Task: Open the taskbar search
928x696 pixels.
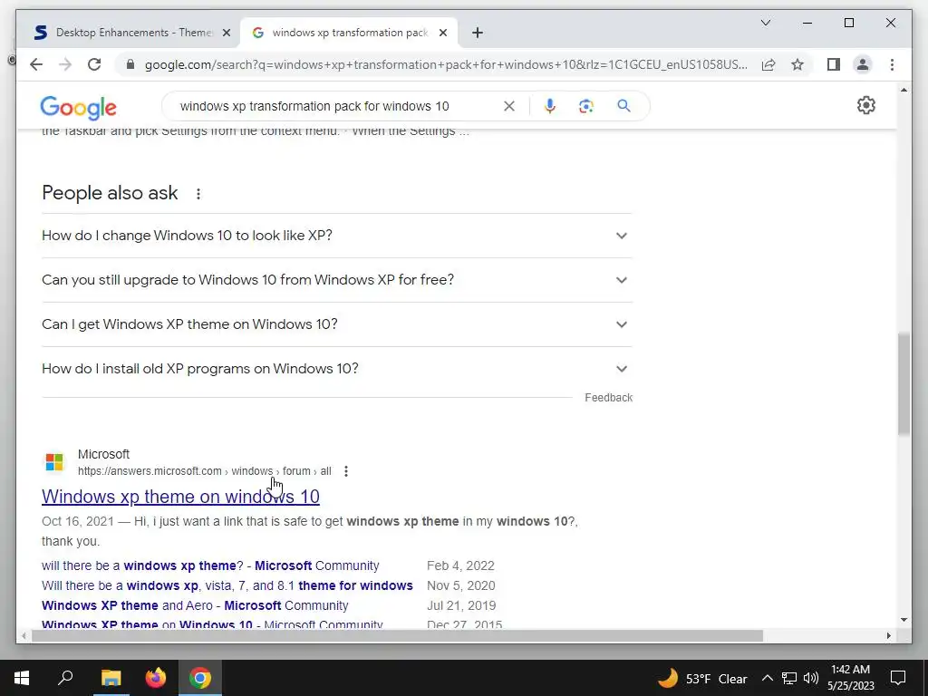Action: pos(65,678)
